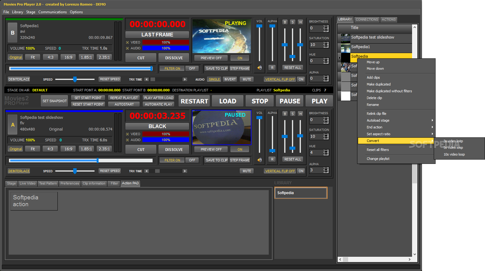Expand the Set aspect ratio submenu
Screen dimensions: 485x271
(396, 134)
